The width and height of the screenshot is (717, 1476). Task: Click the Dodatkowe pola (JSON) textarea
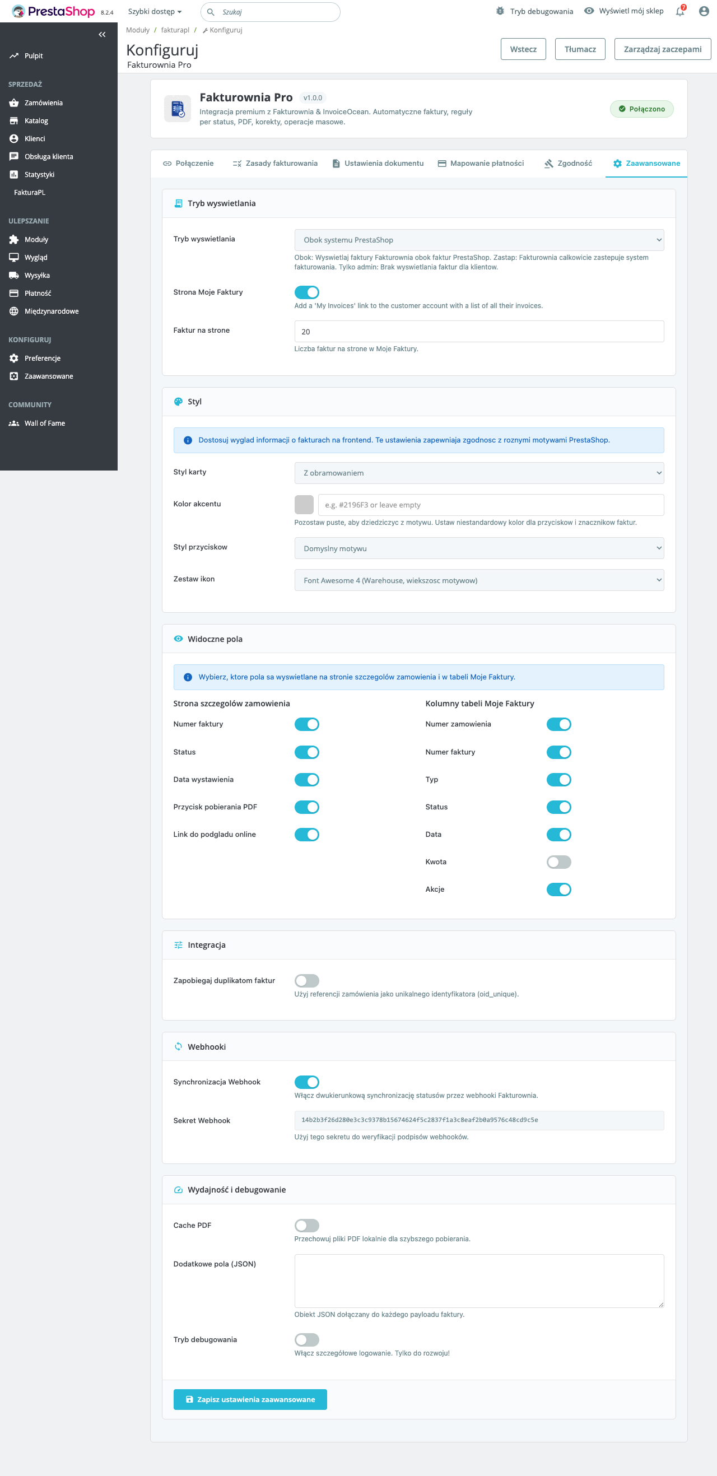click(x=478, y=1281)
